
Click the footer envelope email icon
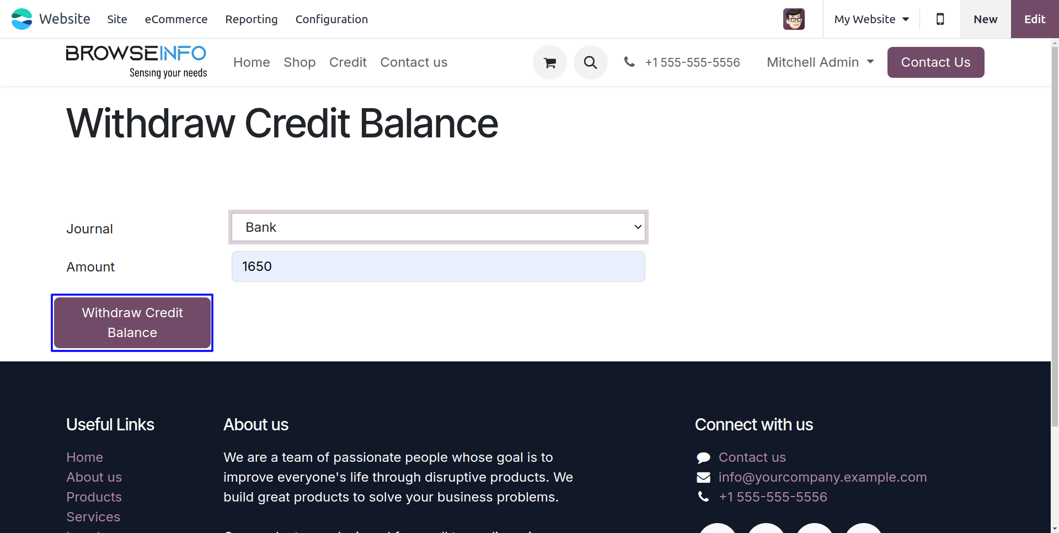pos(703,477)
